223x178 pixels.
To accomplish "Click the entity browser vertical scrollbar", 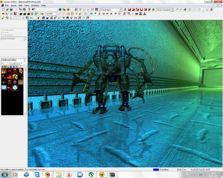I will [25, 90].
